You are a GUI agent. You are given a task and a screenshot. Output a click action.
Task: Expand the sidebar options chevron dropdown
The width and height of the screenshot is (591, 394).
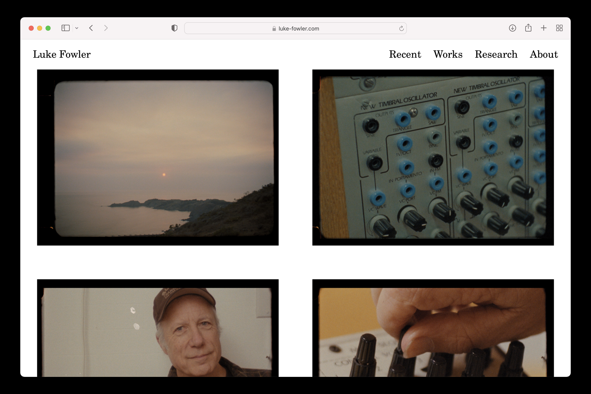[77, 28]
